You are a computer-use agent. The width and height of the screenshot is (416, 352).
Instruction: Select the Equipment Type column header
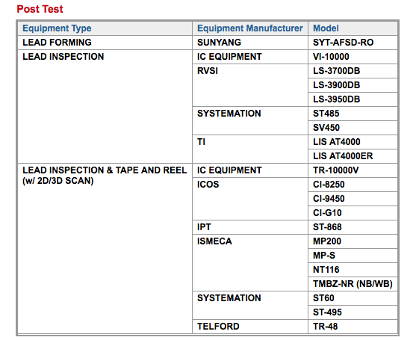105,28
